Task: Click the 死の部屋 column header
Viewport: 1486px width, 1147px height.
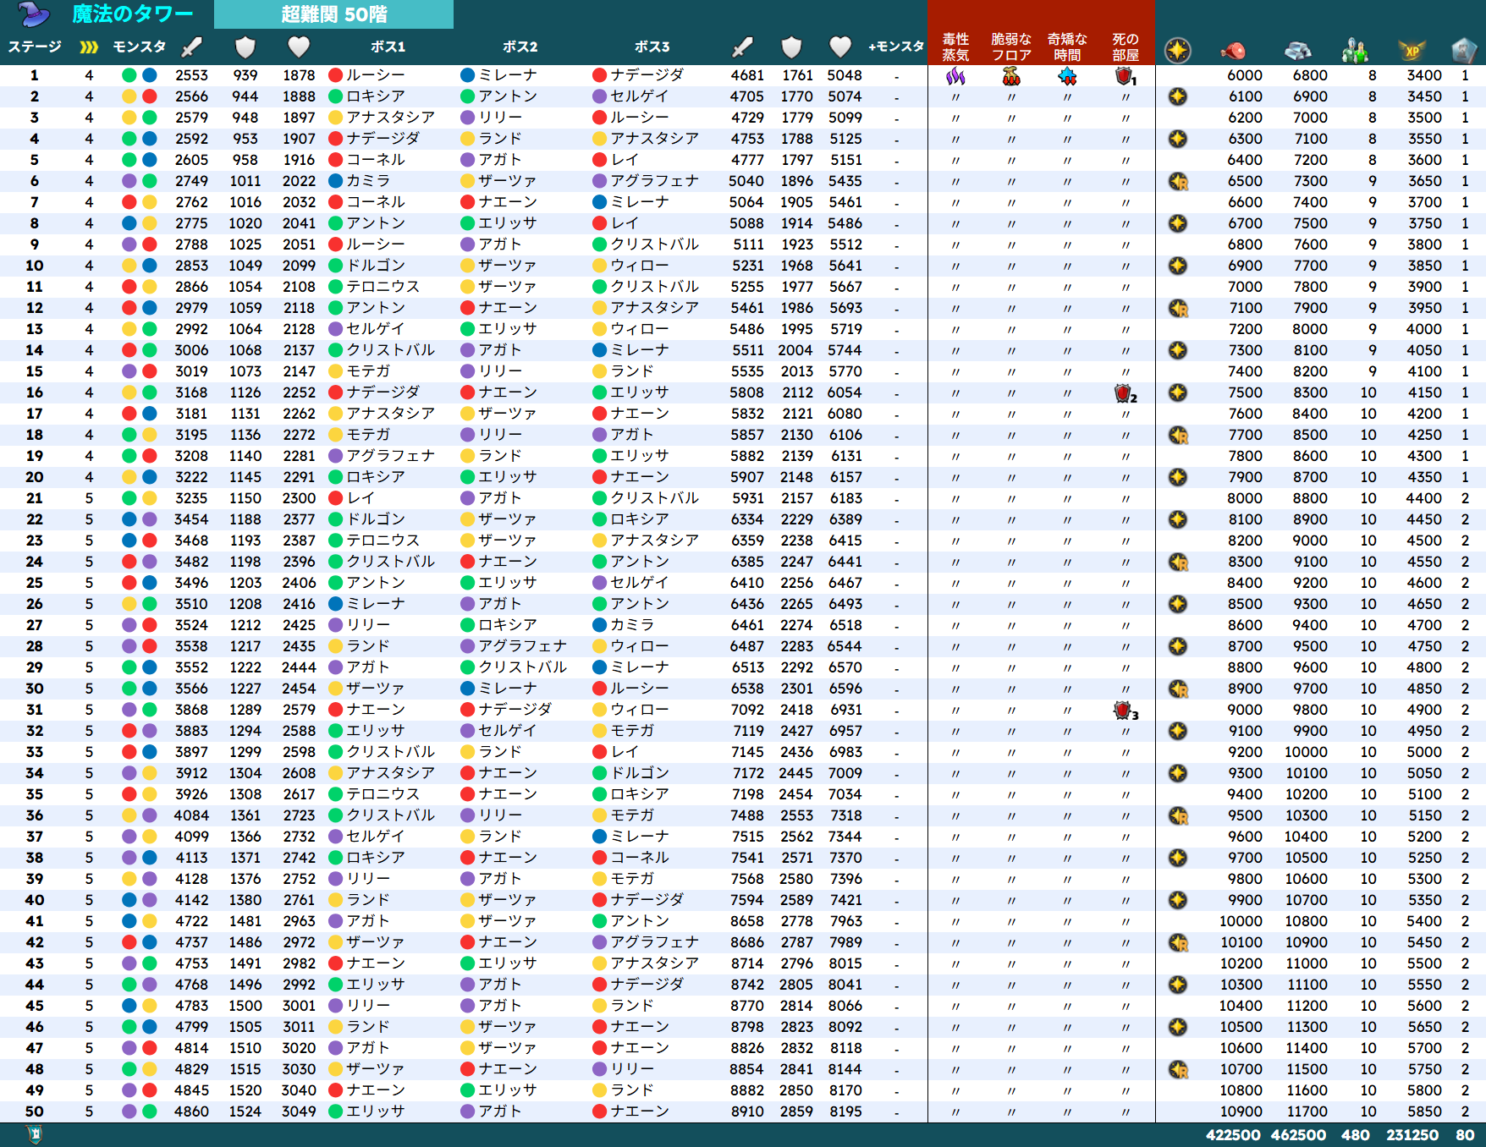Action: (1126, 47)
